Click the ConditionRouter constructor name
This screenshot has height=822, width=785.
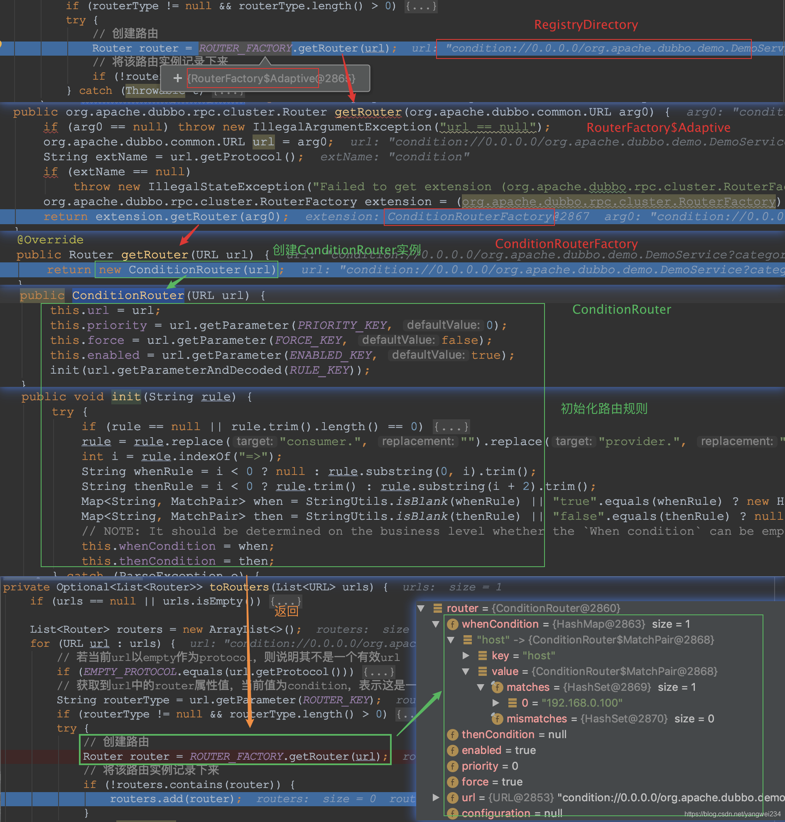pos(128,295)
